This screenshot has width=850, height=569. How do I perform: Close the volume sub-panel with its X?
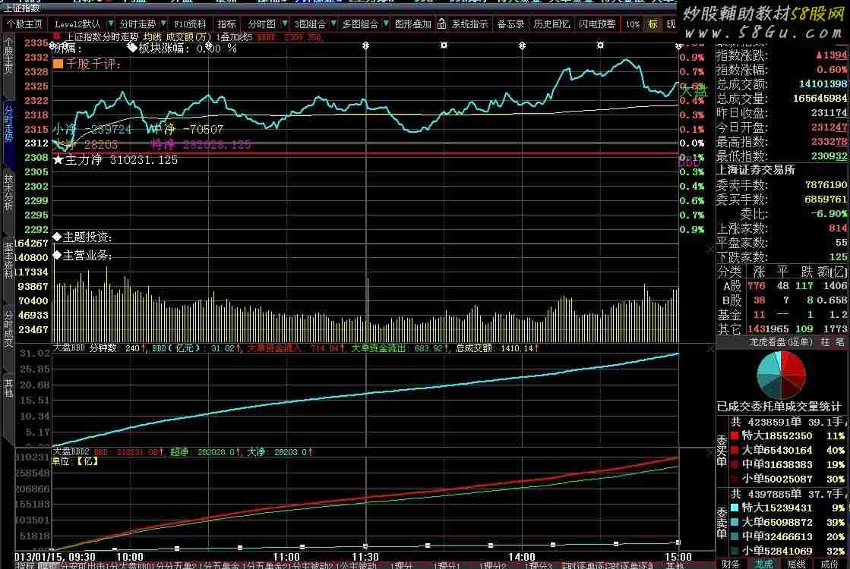click(710, 249)
